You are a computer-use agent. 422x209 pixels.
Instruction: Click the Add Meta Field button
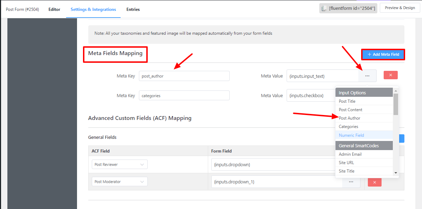tap(383, 54)
